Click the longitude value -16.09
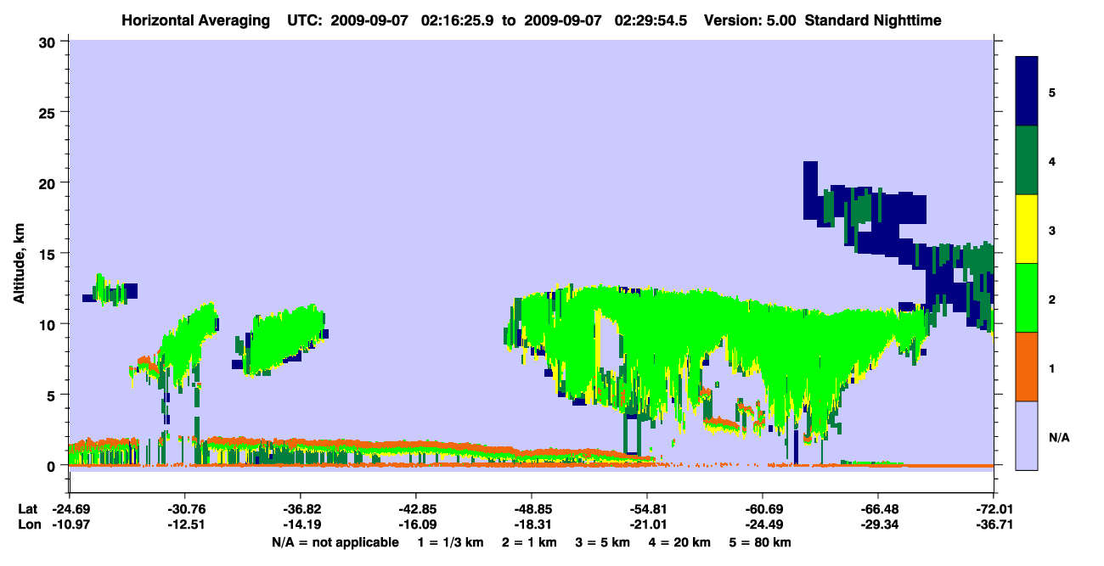This screenshot has width=1104, height=566. [x=416, y=524]
